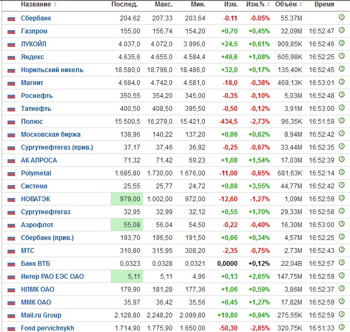350x332 pixels.
Task: Open the Fond pervichnykh stock link
Action: tap(47, 328)
